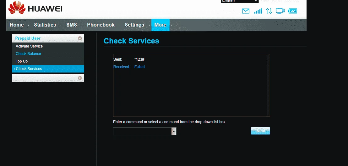This screenshot has width=348, height=166.
Task: Click the received Failed. response text
Action: click(x=140, y=67)
